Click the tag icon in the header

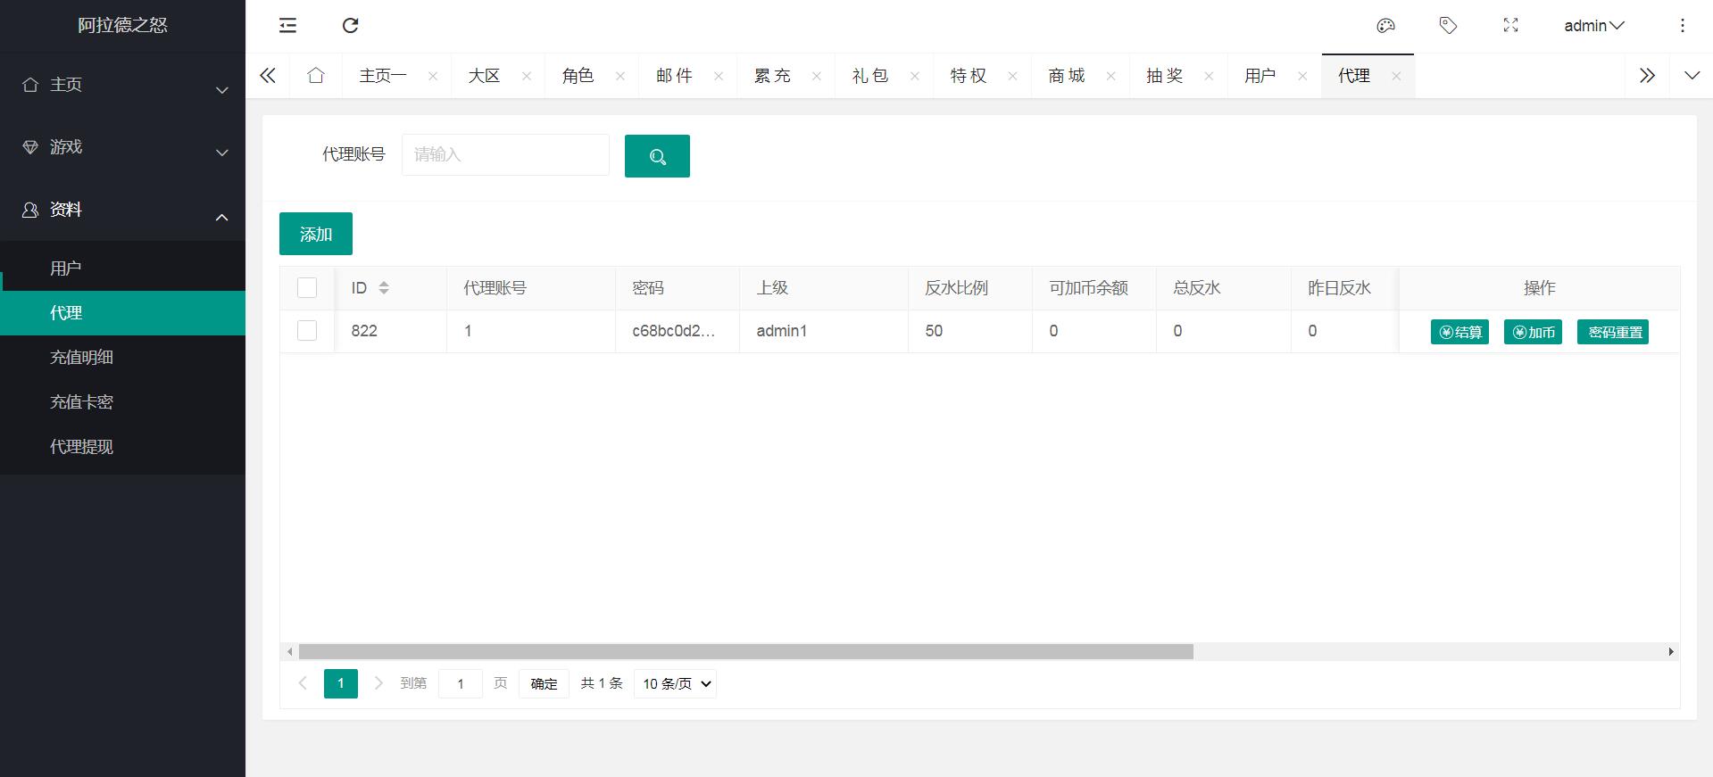(x=1448, y=26)
